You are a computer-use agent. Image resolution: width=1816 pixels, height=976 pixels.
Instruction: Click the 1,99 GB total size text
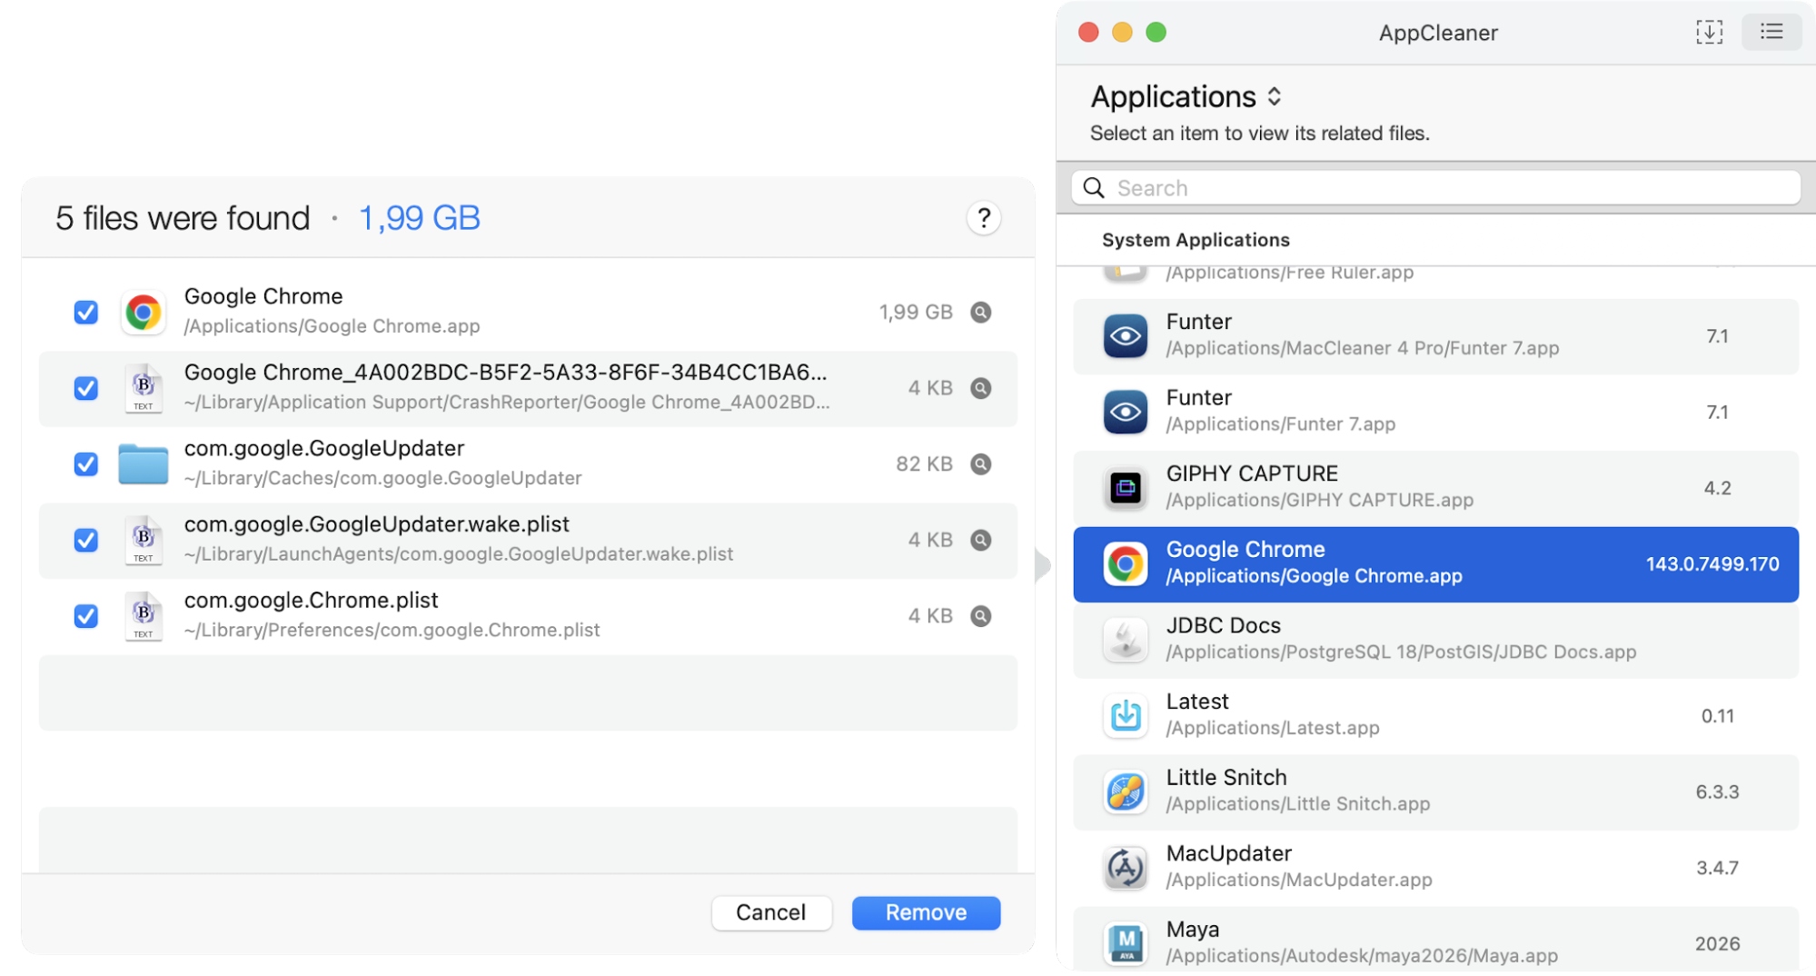[x=419, y=218]
